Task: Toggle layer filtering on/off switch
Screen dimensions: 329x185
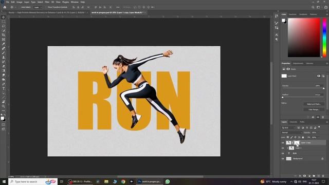Action: click(319, 127)
